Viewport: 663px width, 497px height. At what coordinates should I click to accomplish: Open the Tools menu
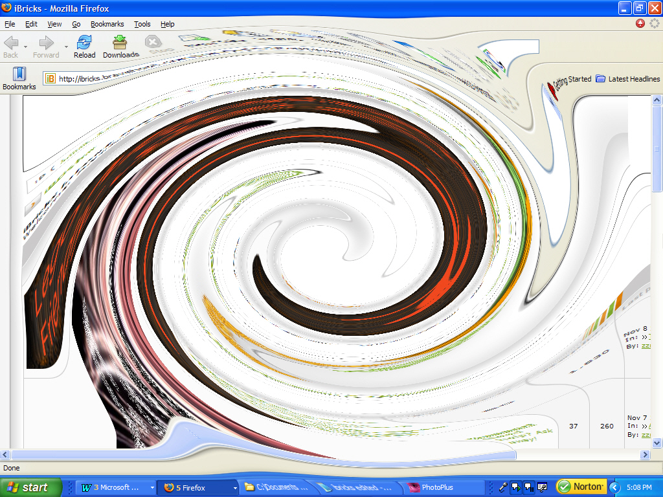pos(142,24)
